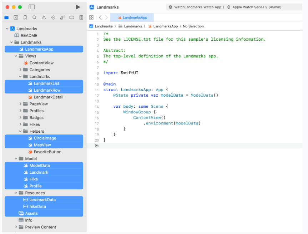Expand the PageView folder
Viewport: 308px width, 234px height.
(20, 104)
